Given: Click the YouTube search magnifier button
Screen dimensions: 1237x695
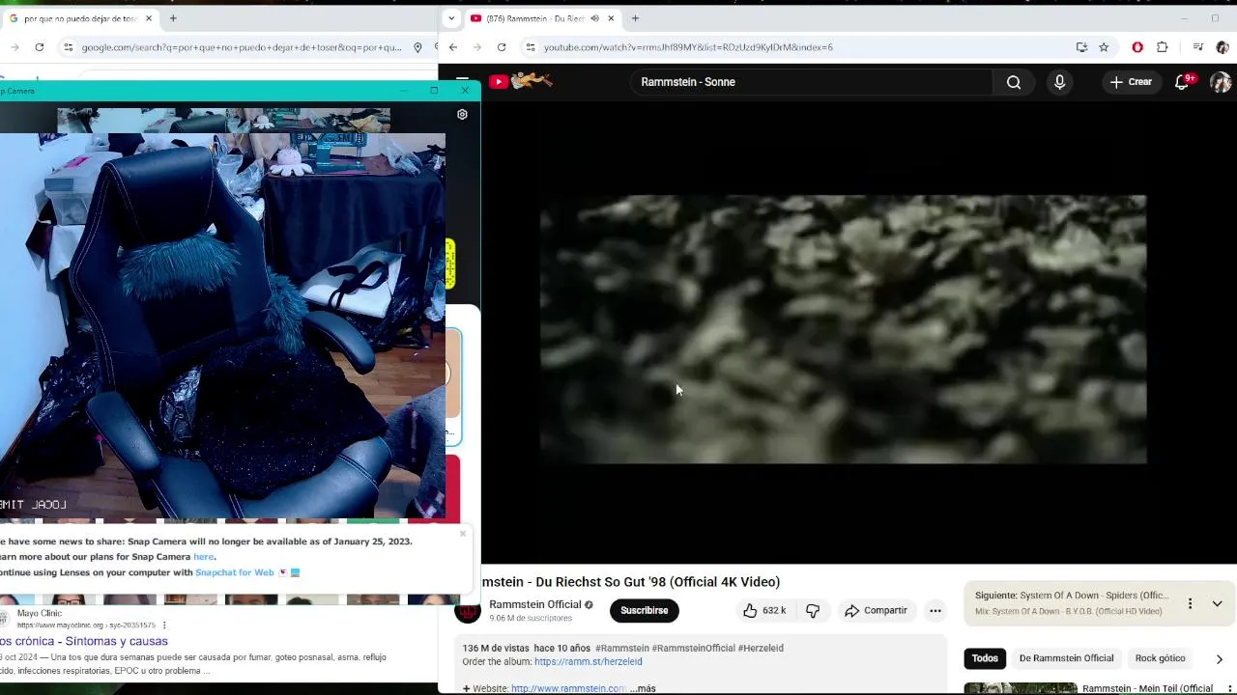Looking at the screenshot, I should pyautogui.click(x=1014, y=82).
